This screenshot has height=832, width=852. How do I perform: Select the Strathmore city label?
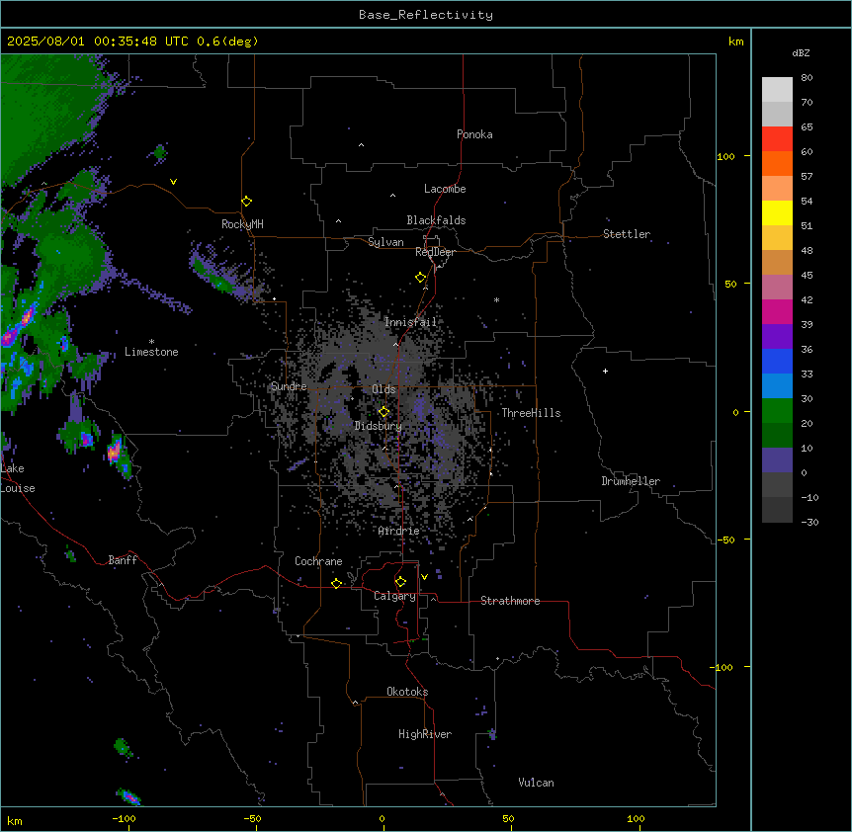[510, 601]
